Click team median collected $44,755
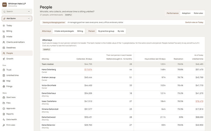The height and width of the screenshot is (131, 211). coord(88,64)
